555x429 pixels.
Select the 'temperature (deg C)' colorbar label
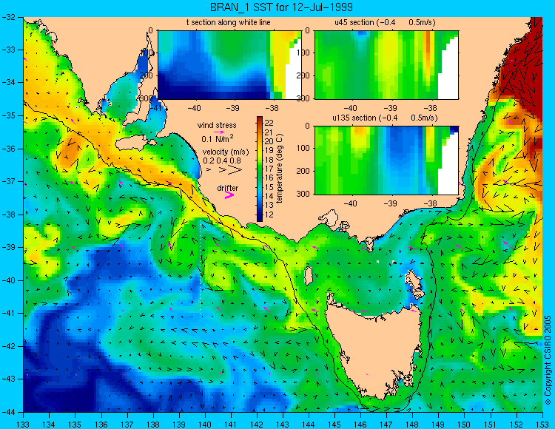[x=280, y=169]
